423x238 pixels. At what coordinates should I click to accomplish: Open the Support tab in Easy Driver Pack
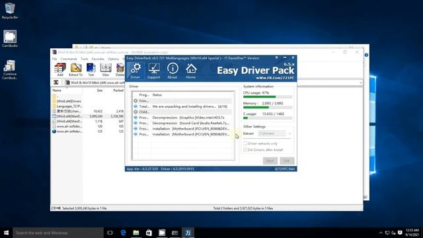(x=153, y=71)
